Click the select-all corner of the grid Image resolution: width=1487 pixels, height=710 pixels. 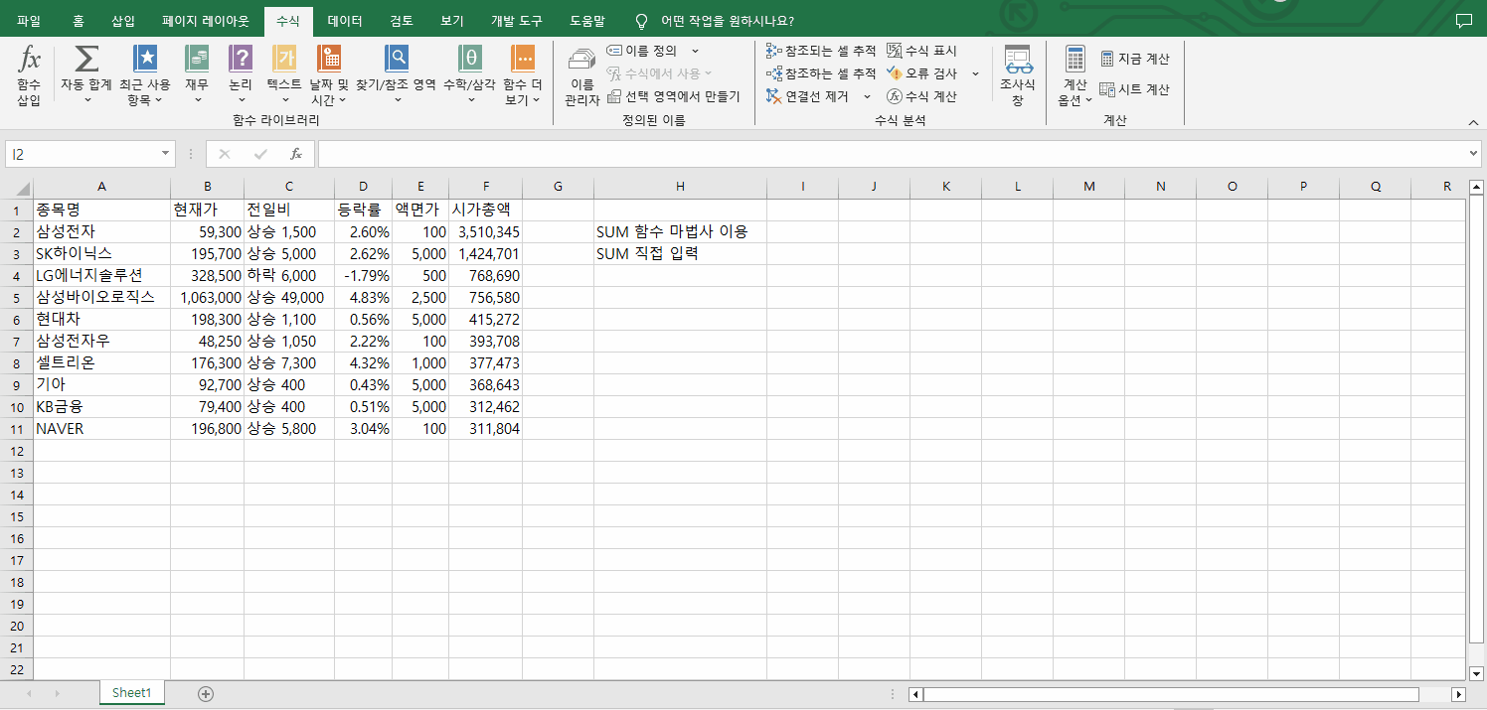tap(17, 187)
